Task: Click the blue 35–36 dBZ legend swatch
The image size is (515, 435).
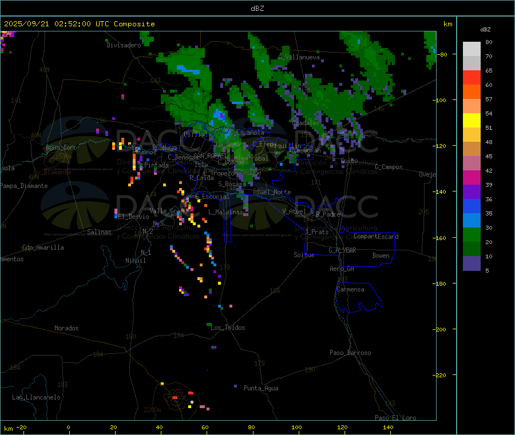Action: (472, 206)
